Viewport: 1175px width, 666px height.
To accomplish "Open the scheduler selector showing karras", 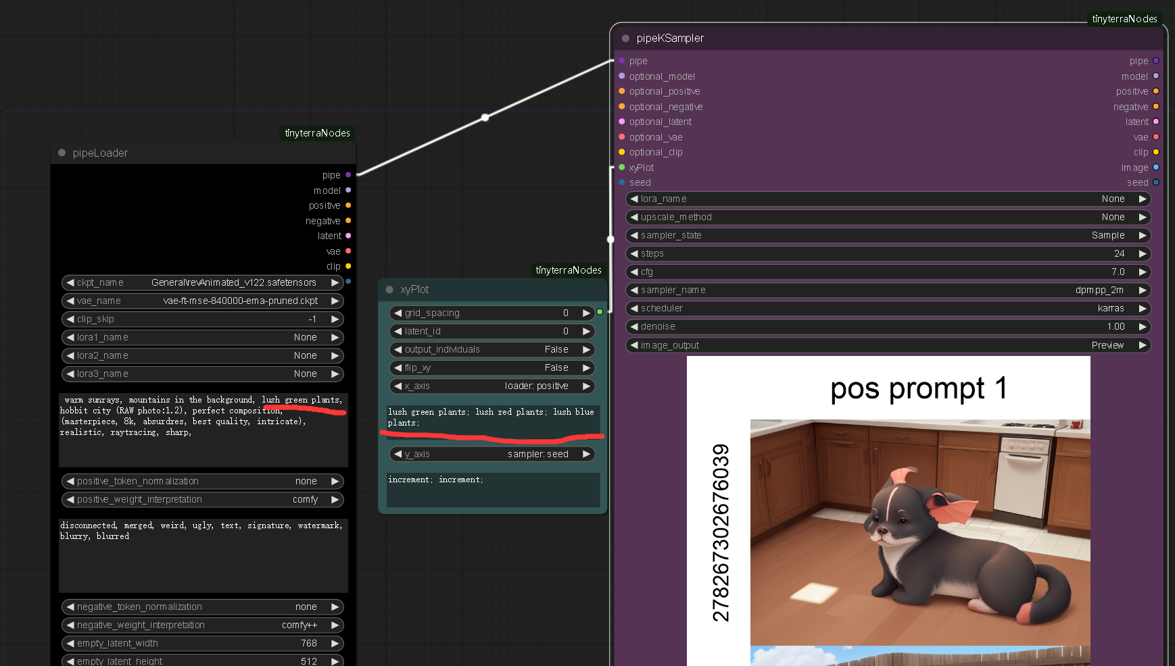I will (x=887, y=308).
